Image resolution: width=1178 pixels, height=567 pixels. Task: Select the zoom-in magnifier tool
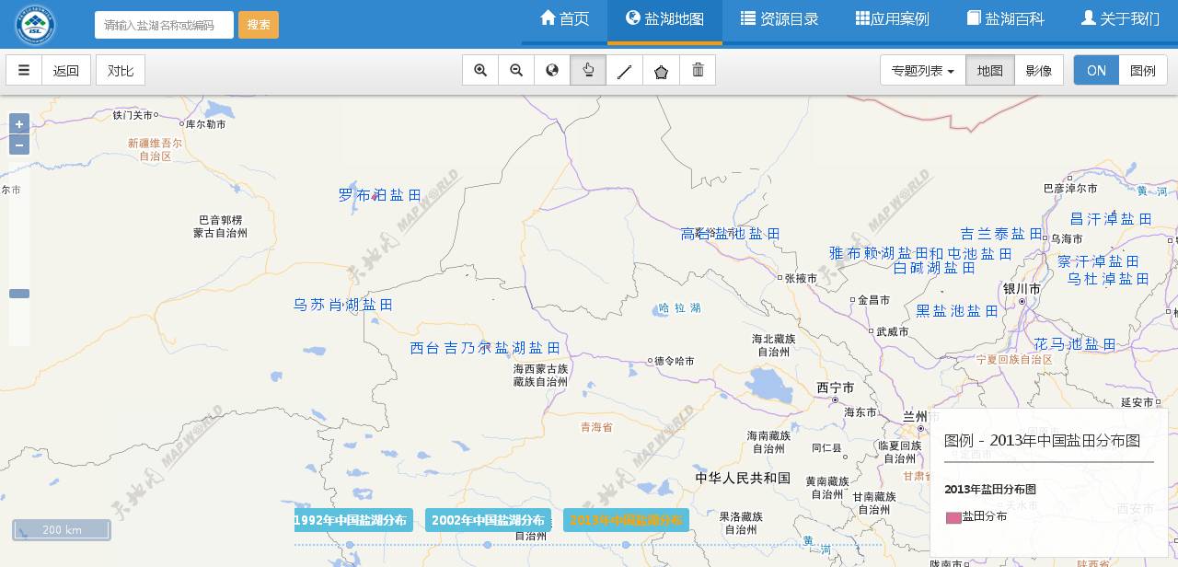click(479, 70)
